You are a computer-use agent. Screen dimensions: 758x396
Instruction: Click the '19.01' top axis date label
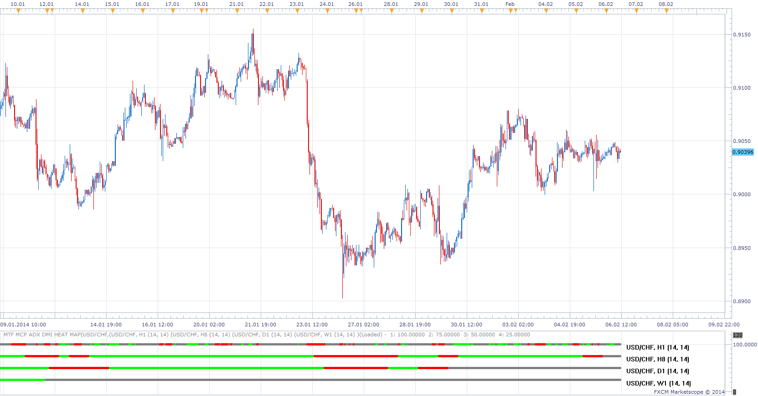pos(201,4)
